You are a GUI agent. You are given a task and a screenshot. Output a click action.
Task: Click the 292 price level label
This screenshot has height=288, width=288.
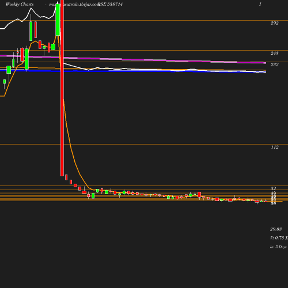pyautogui.click(x=274, y=23)
